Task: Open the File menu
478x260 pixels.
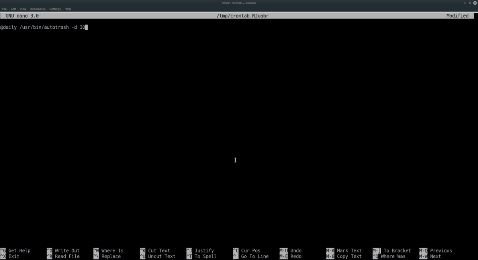Action: click(x=4, y=8)
